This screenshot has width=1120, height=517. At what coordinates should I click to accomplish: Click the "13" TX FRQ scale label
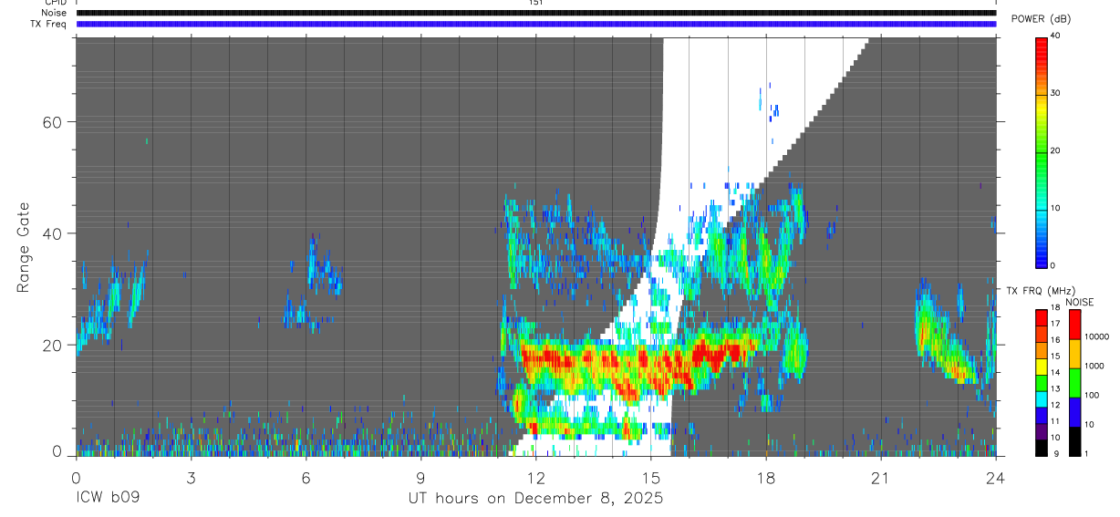point(1056,388)
